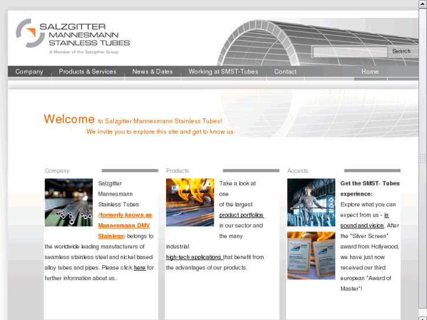Screen dimensions: 427x320
Task: Click the worker in factory thumbnail under Accents
Action: (311, 203)
